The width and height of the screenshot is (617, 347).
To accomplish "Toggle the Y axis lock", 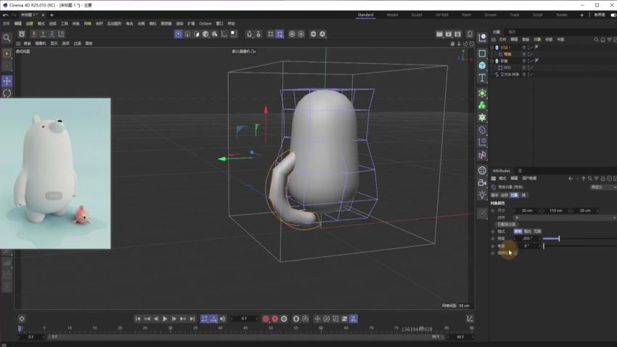I will tap(43, 34).
